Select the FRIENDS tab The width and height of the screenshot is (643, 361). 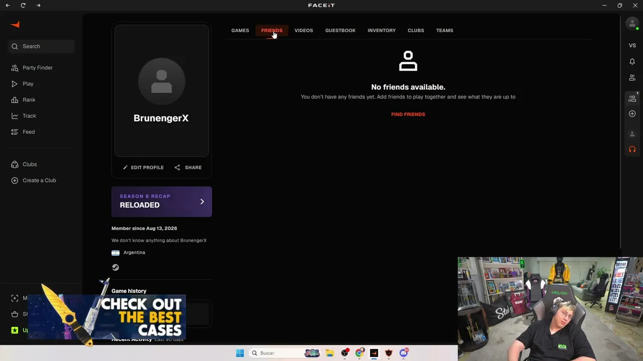[x=272, y=31]
